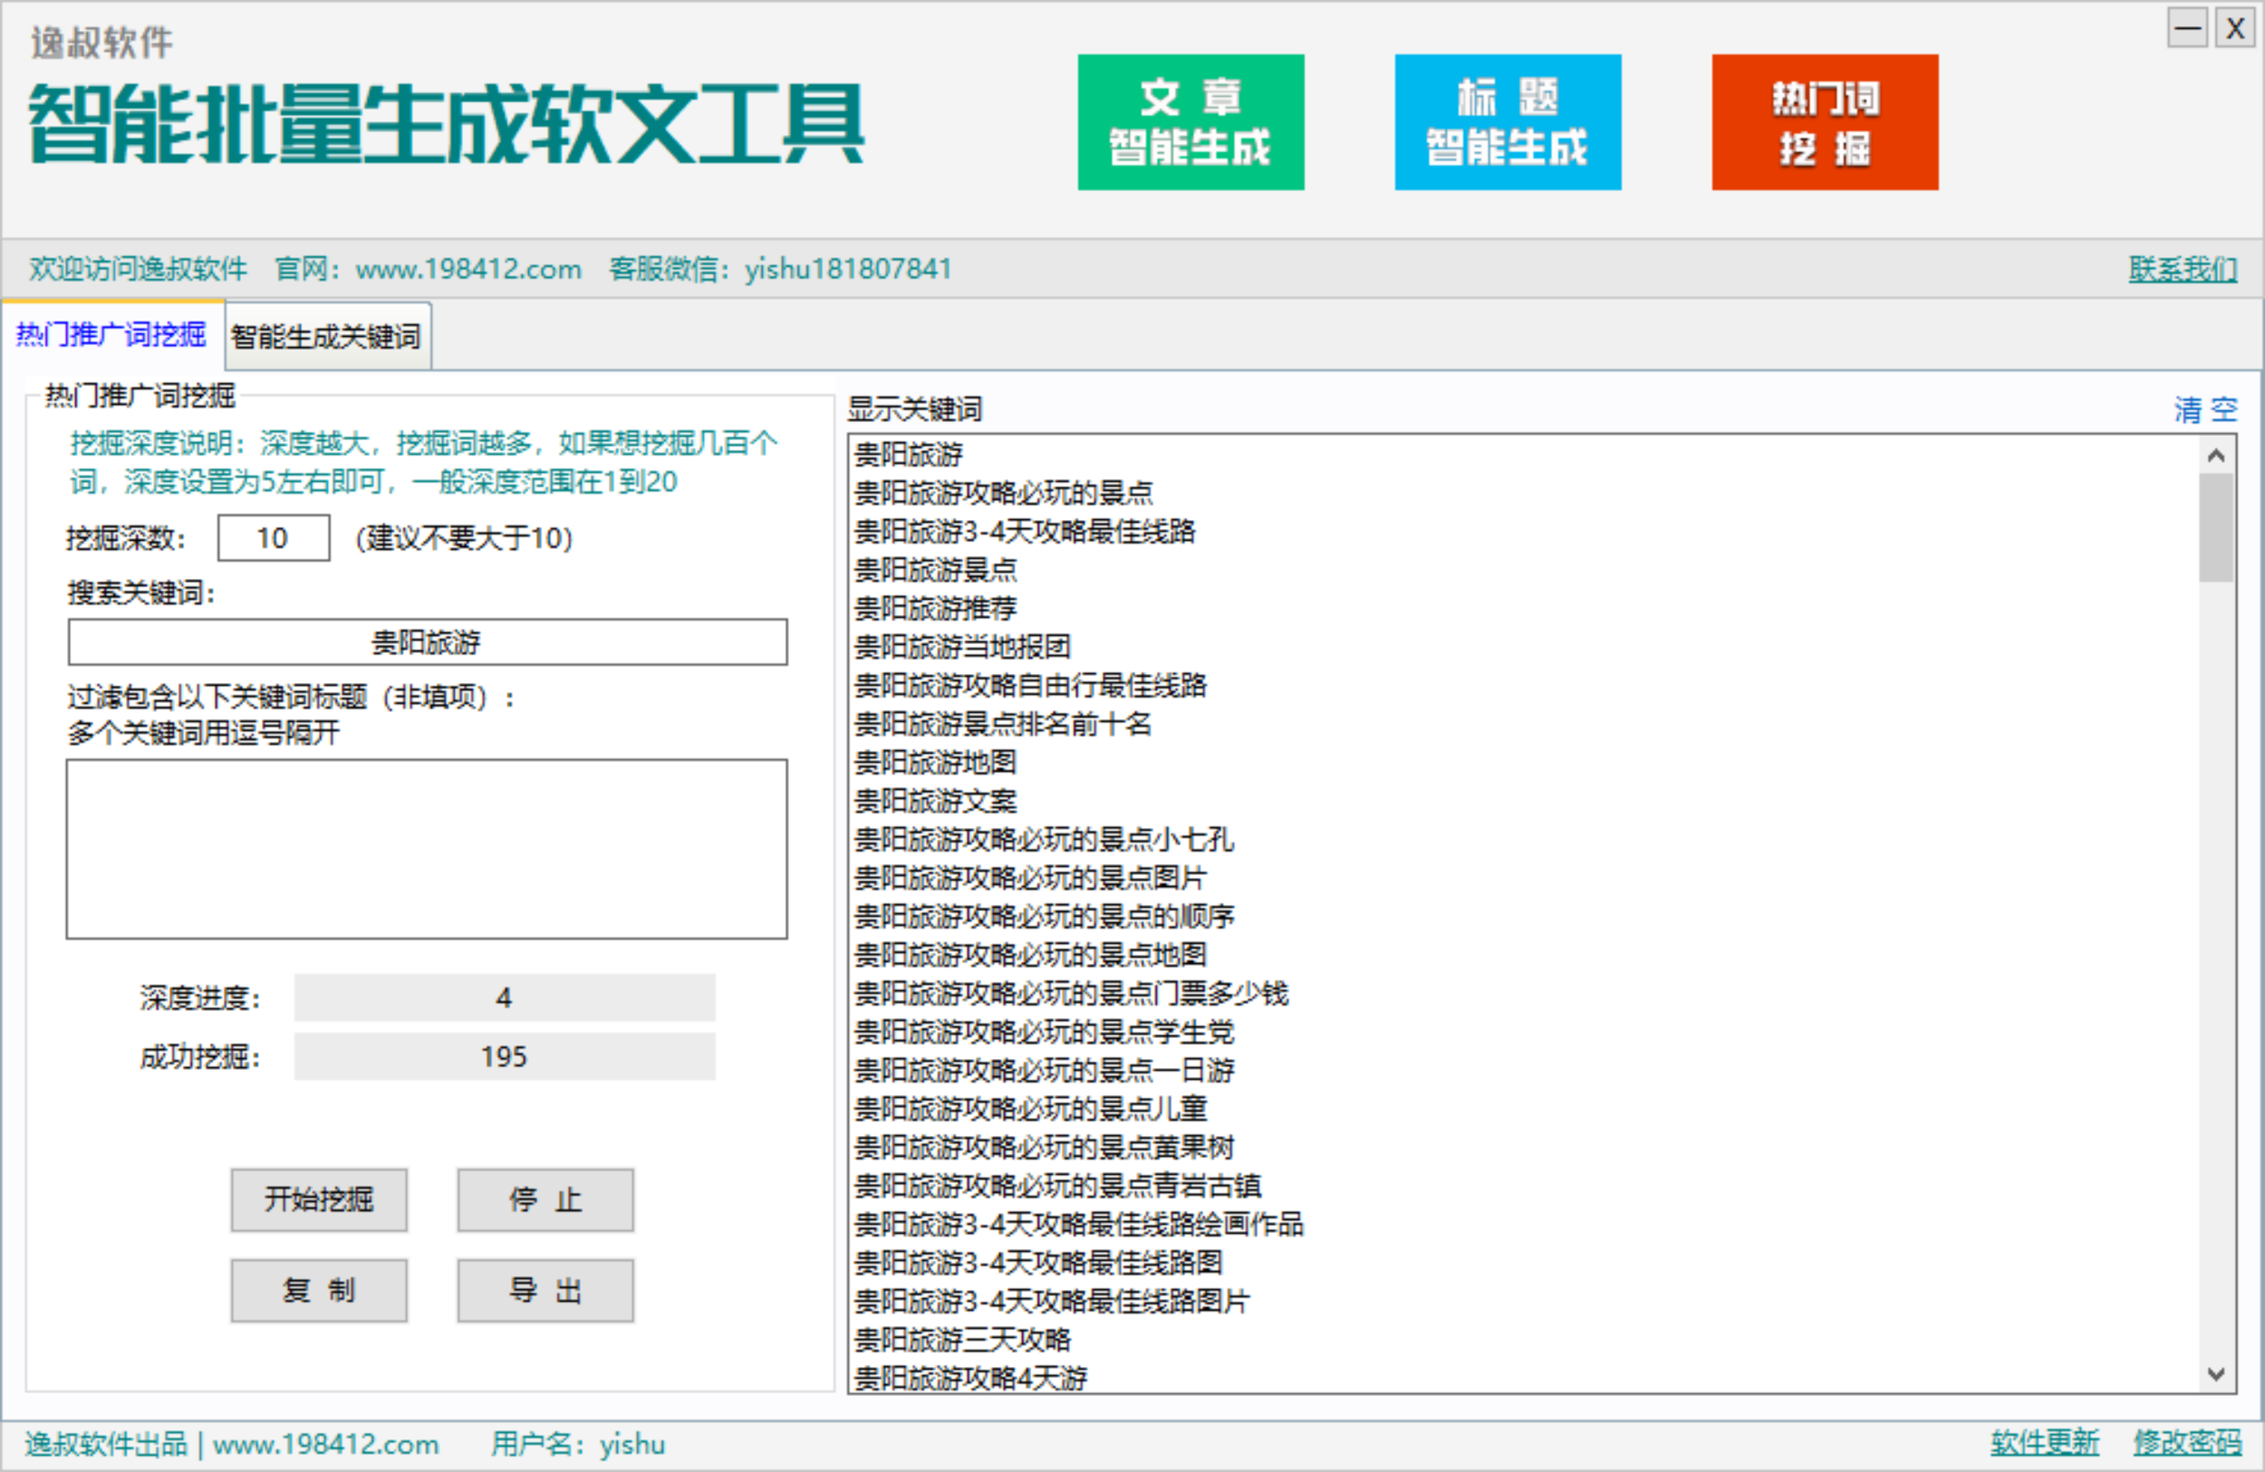
Task: Select keyword 贵阳旅游攻略必玩的景点的顺序
Action: [1044, 917]
